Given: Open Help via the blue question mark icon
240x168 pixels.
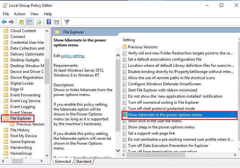Looking at the screenshot, I should point(49,22).
